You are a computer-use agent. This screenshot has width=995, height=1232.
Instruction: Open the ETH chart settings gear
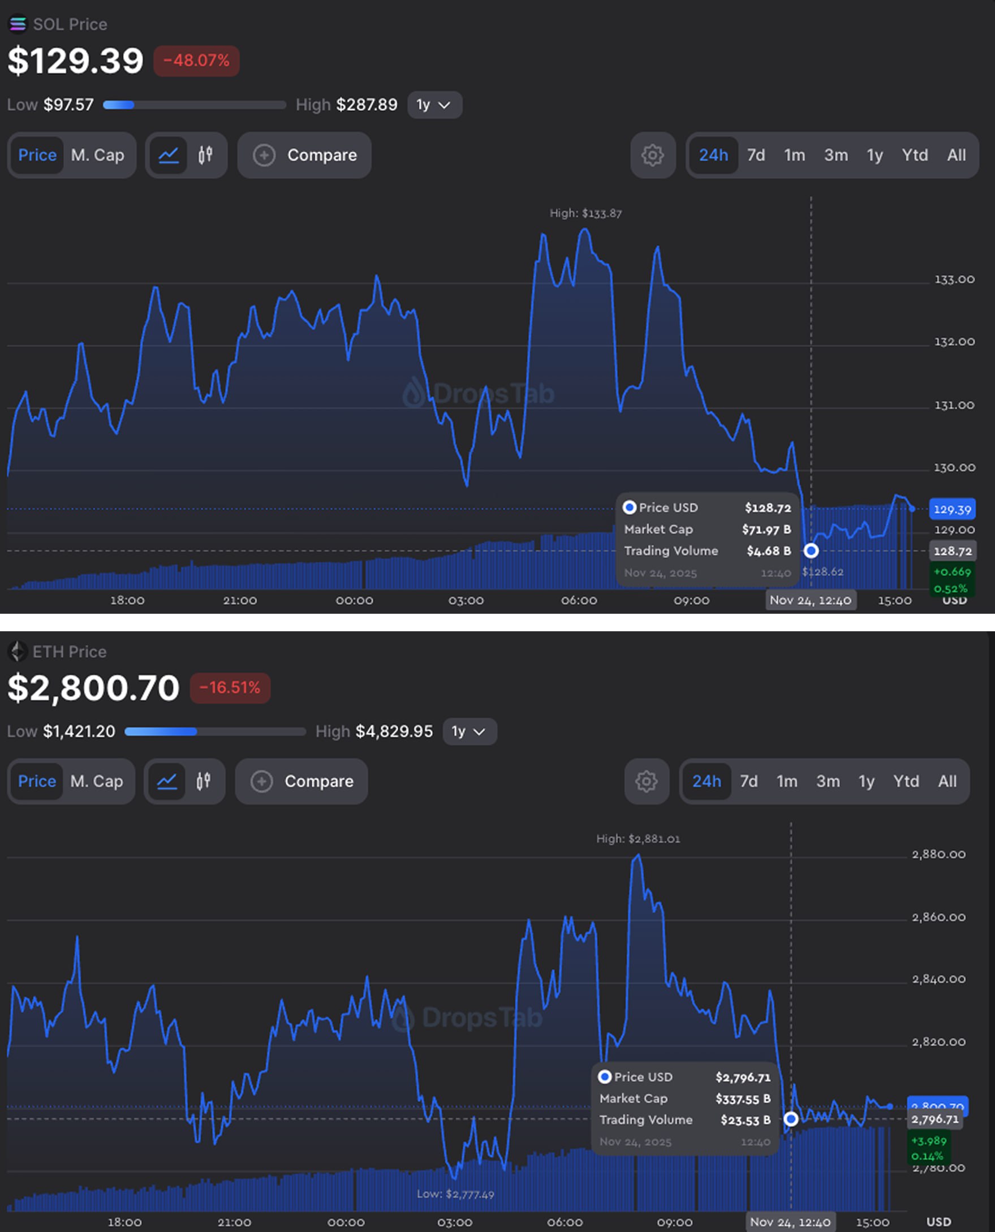tap(646, 781)
